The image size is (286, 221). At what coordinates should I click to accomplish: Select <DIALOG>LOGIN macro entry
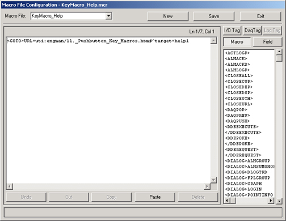pos(243,189)
